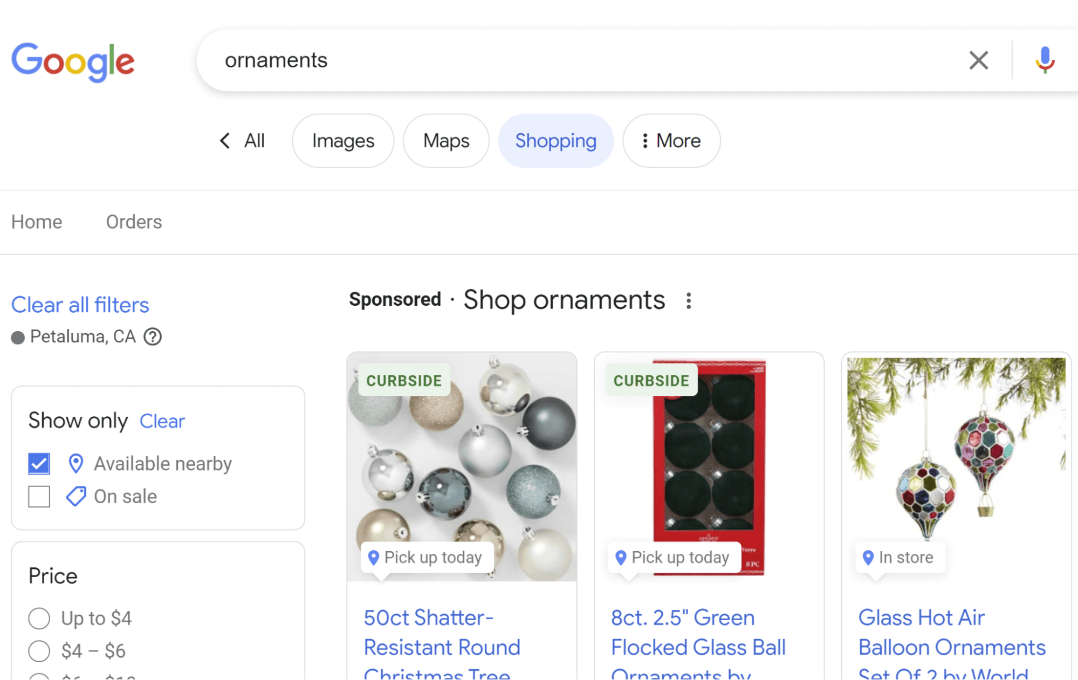The width and height of the screenshot is (1078, 680).
Task: Click the On sale price tag icon
Action: click(76, 497)
